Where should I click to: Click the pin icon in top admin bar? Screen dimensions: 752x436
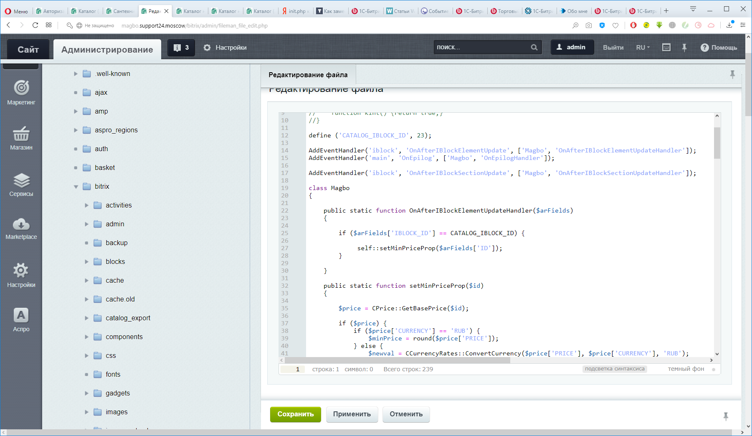click(684, 48)
